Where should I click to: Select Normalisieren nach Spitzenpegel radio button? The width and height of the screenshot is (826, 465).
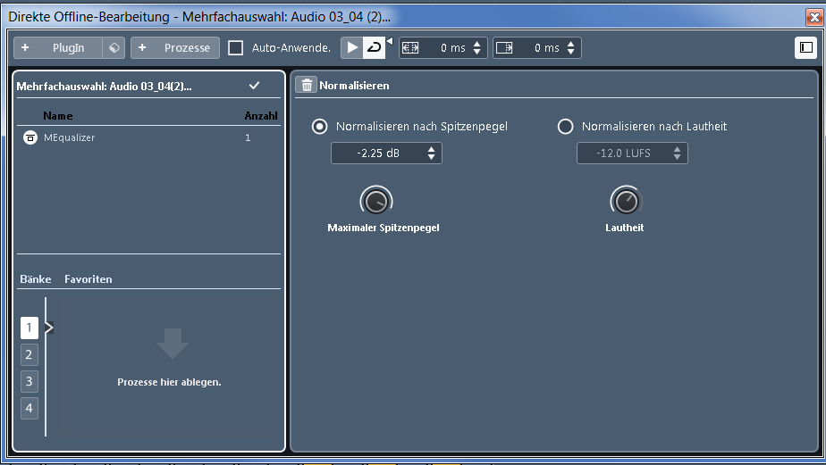coord(319,127)
